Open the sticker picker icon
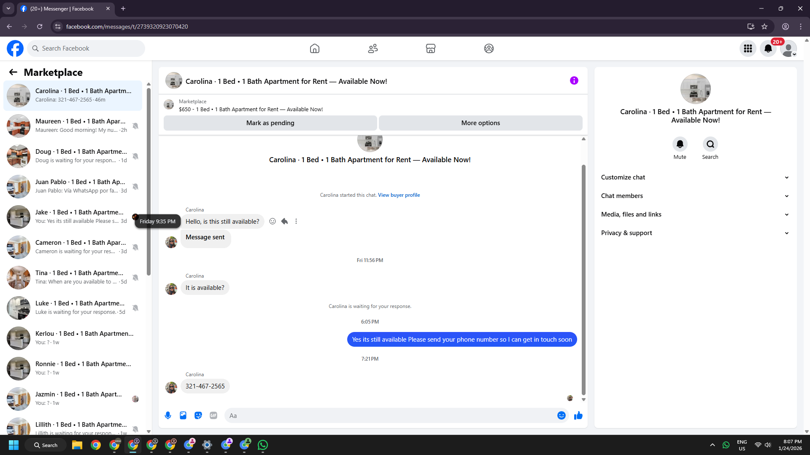This screenshot has width=810, height=455. pyautogui.click(x=198, y=415)
